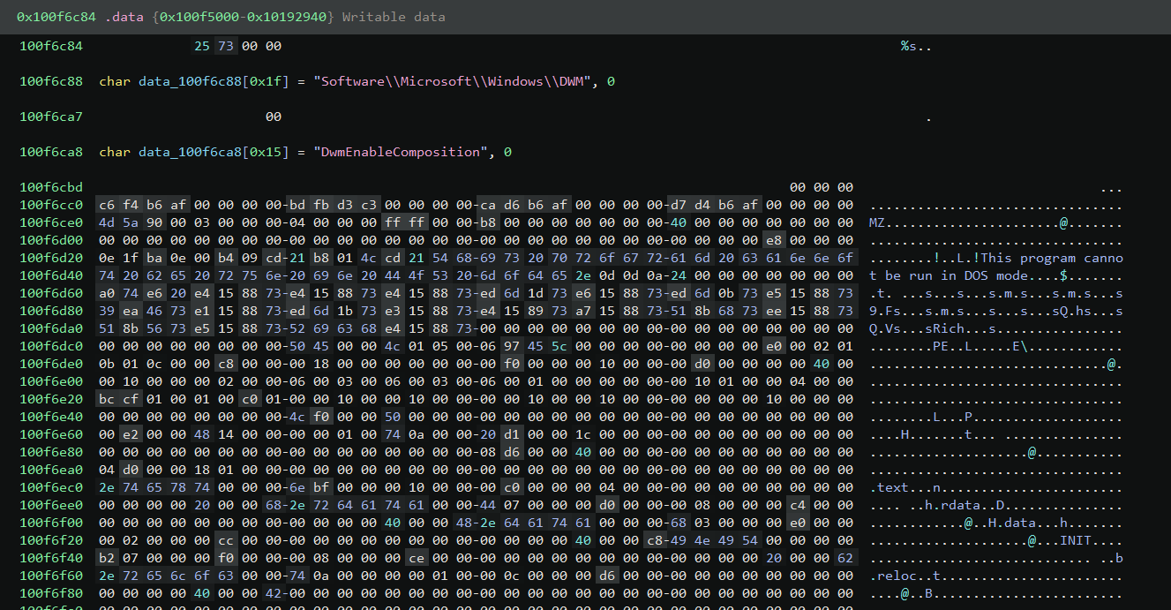Select address 100f6cbd
Image resolution: width=1171 pixels, height=610 pixels.
pos(51,187)
